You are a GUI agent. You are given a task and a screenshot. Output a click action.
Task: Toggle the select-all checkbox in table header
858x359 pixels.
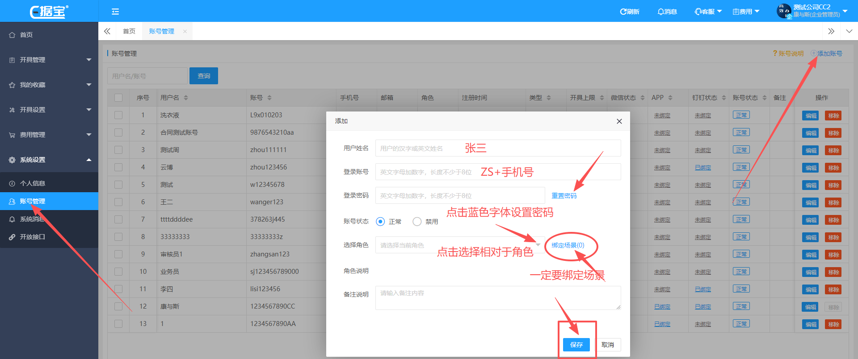tap(118, 98)
